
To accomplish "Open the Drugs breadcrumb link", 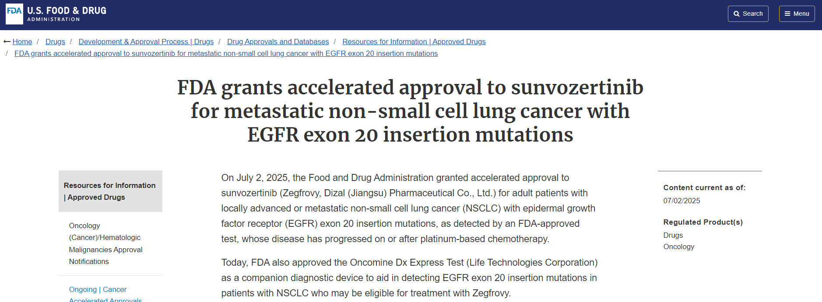I will tap(55, 42).
